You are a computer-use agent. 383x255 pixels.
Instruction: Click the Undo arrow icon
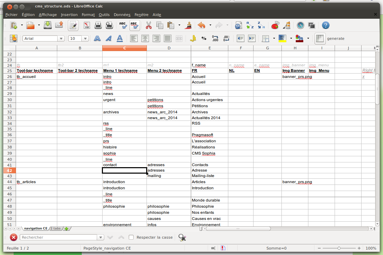(201, 25)
